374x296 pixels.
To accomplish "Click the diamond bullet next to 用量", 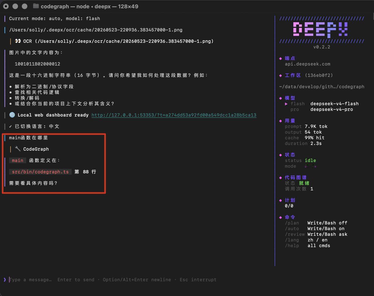I will 280,121.
